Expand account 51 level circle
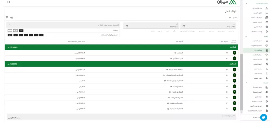The height and width of the screenshot is (123, 270). (x=234, y=70)
